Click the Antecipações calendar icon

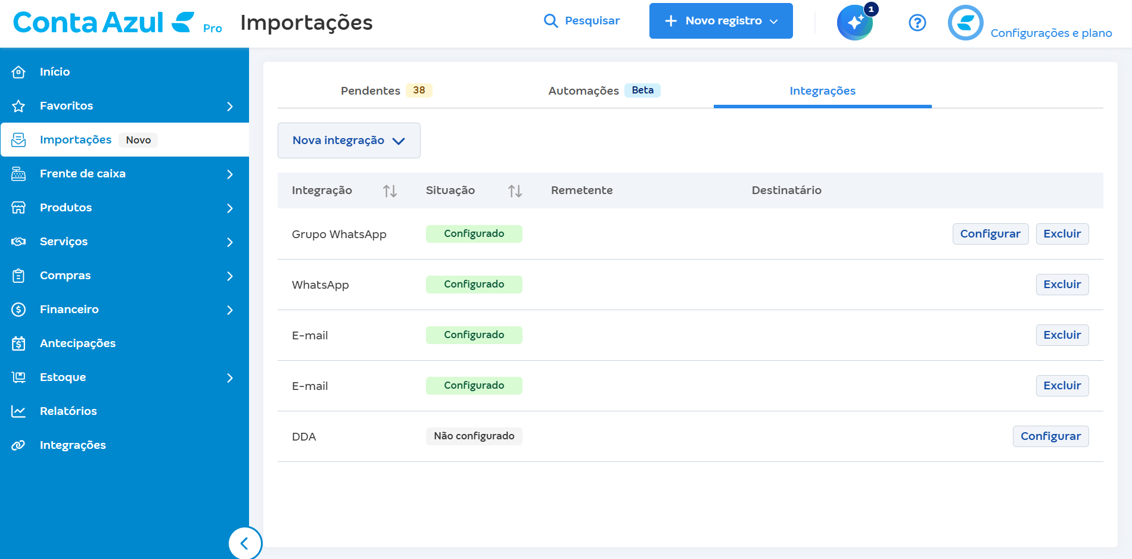pos(18,343)
